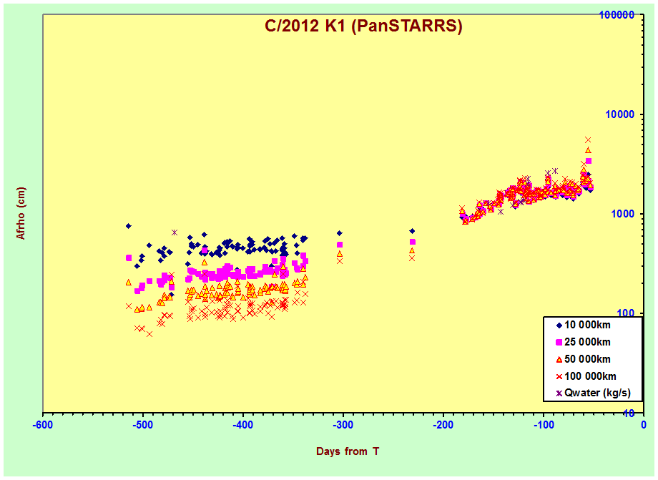Click the blue diamond data point at day -230

coord(412,231)
